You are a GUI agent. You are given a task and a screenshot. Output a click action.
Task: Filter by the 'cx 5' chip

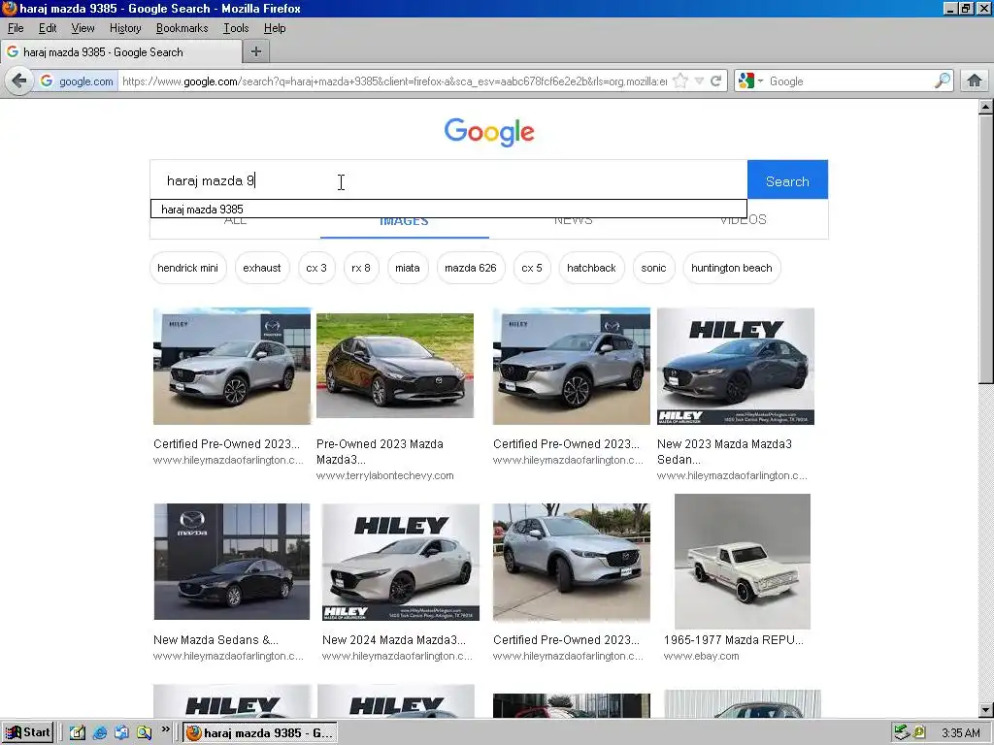[x=532, y=268]
